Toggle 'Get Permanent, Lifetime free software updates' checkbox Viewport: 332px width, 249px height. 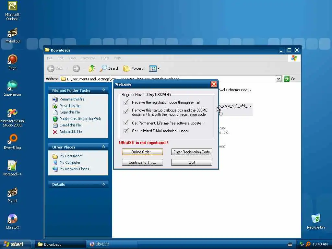click(x=126, y=123)
